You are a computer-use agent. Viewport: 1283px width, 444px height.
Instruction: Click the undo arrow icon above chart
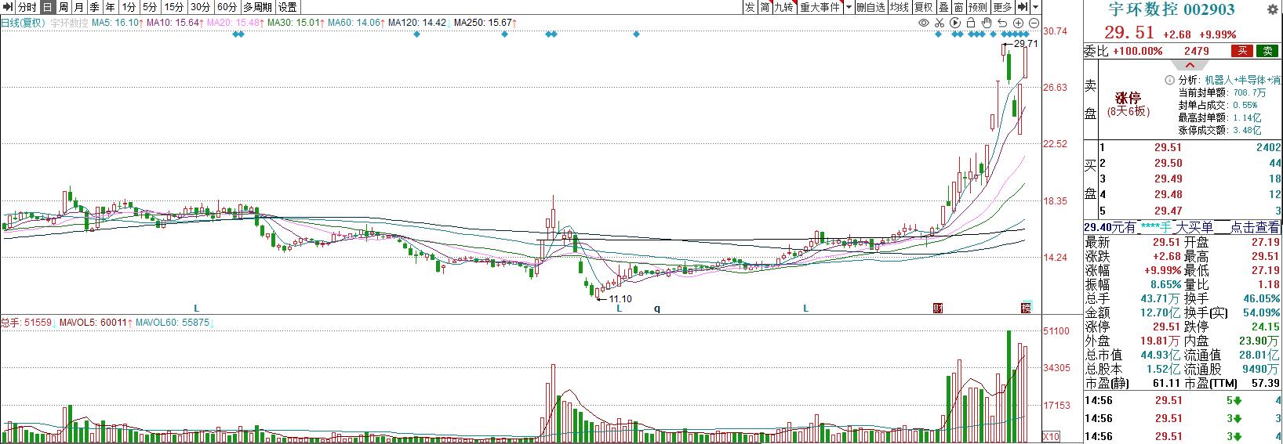point(1002,23)
